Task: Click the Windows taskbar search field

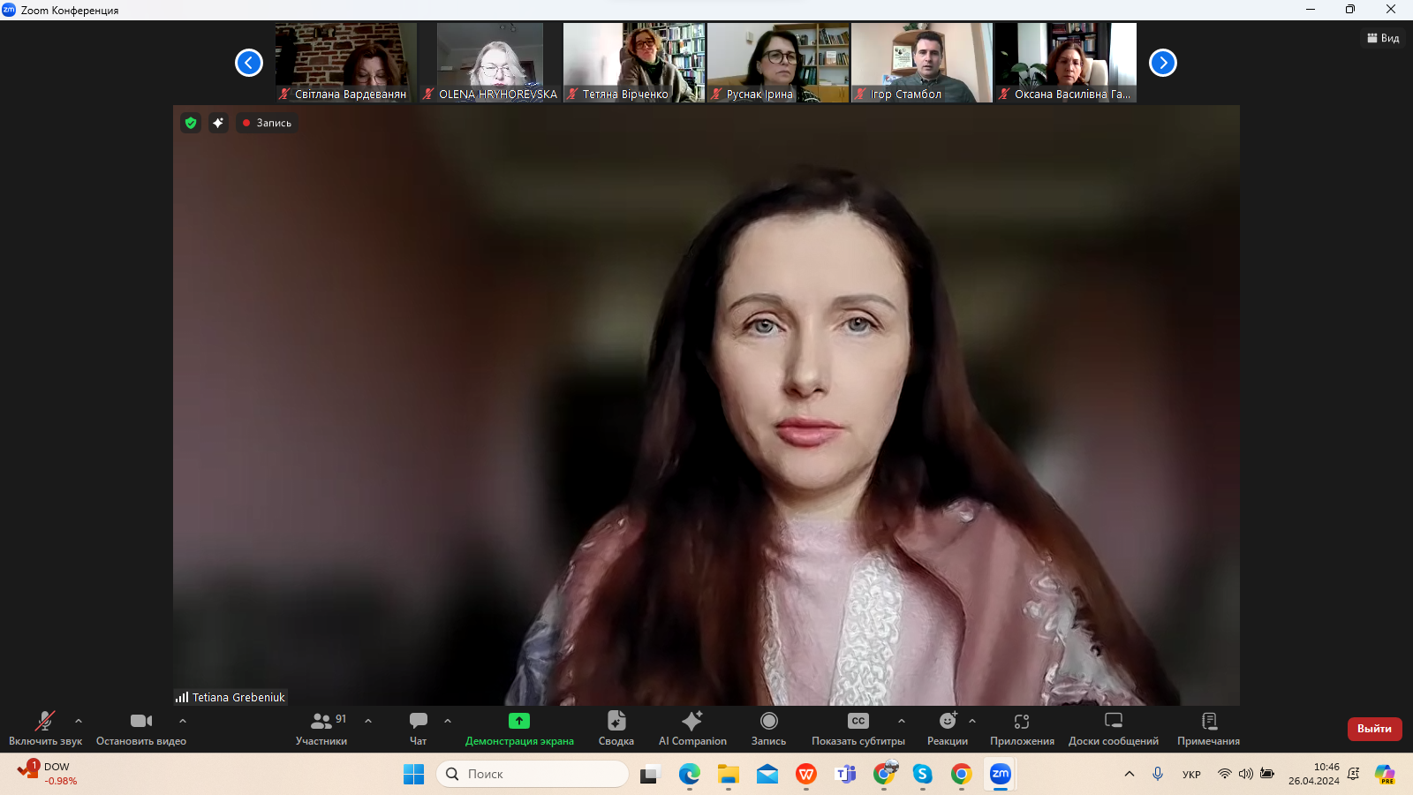Action: tap(533, 774)
